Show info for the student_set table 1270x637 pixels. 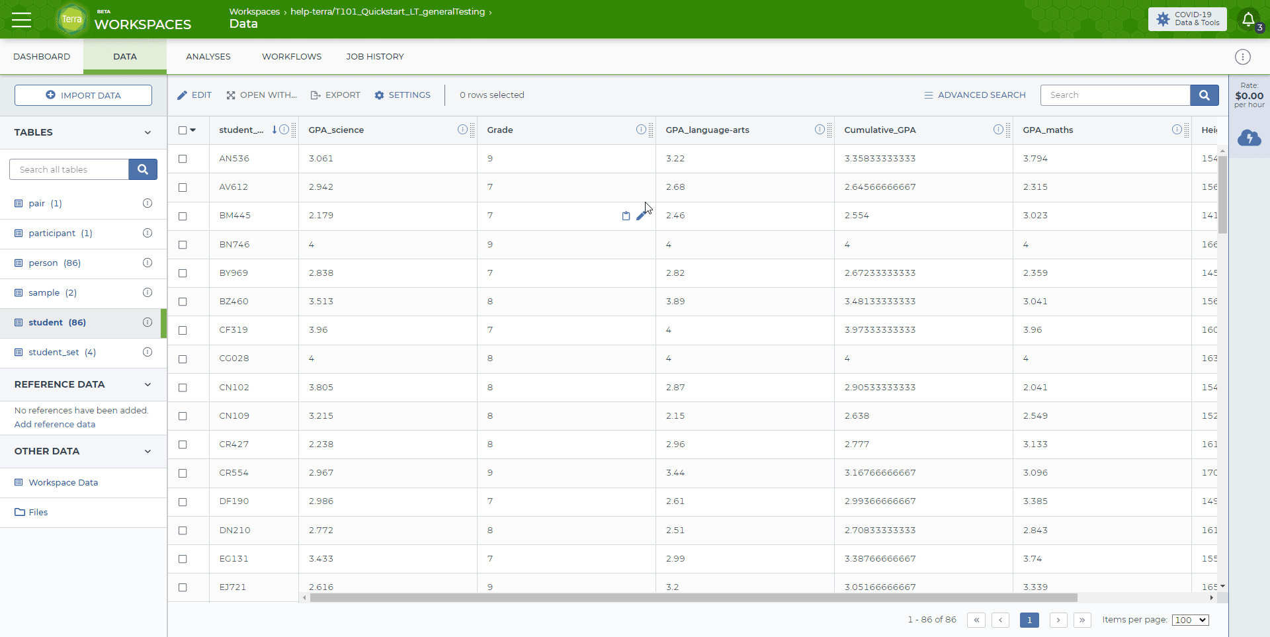(x=148, y=352)
